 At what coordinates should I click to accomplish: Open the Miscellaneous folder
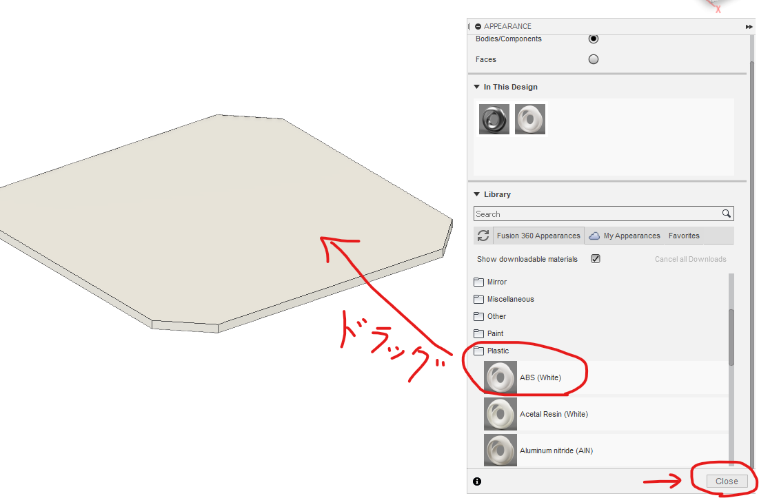click(x=511, y=300)
